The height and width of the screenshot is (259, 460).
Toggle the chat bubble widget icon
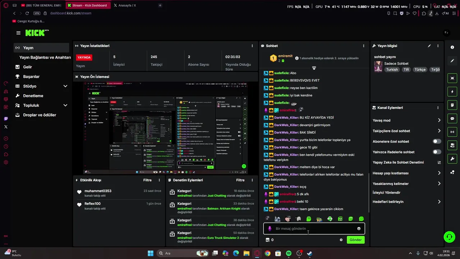tap(452, 118)
